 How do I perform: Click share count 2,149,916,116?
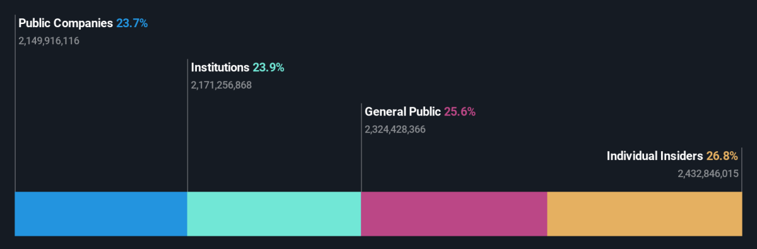click(49, 41)
